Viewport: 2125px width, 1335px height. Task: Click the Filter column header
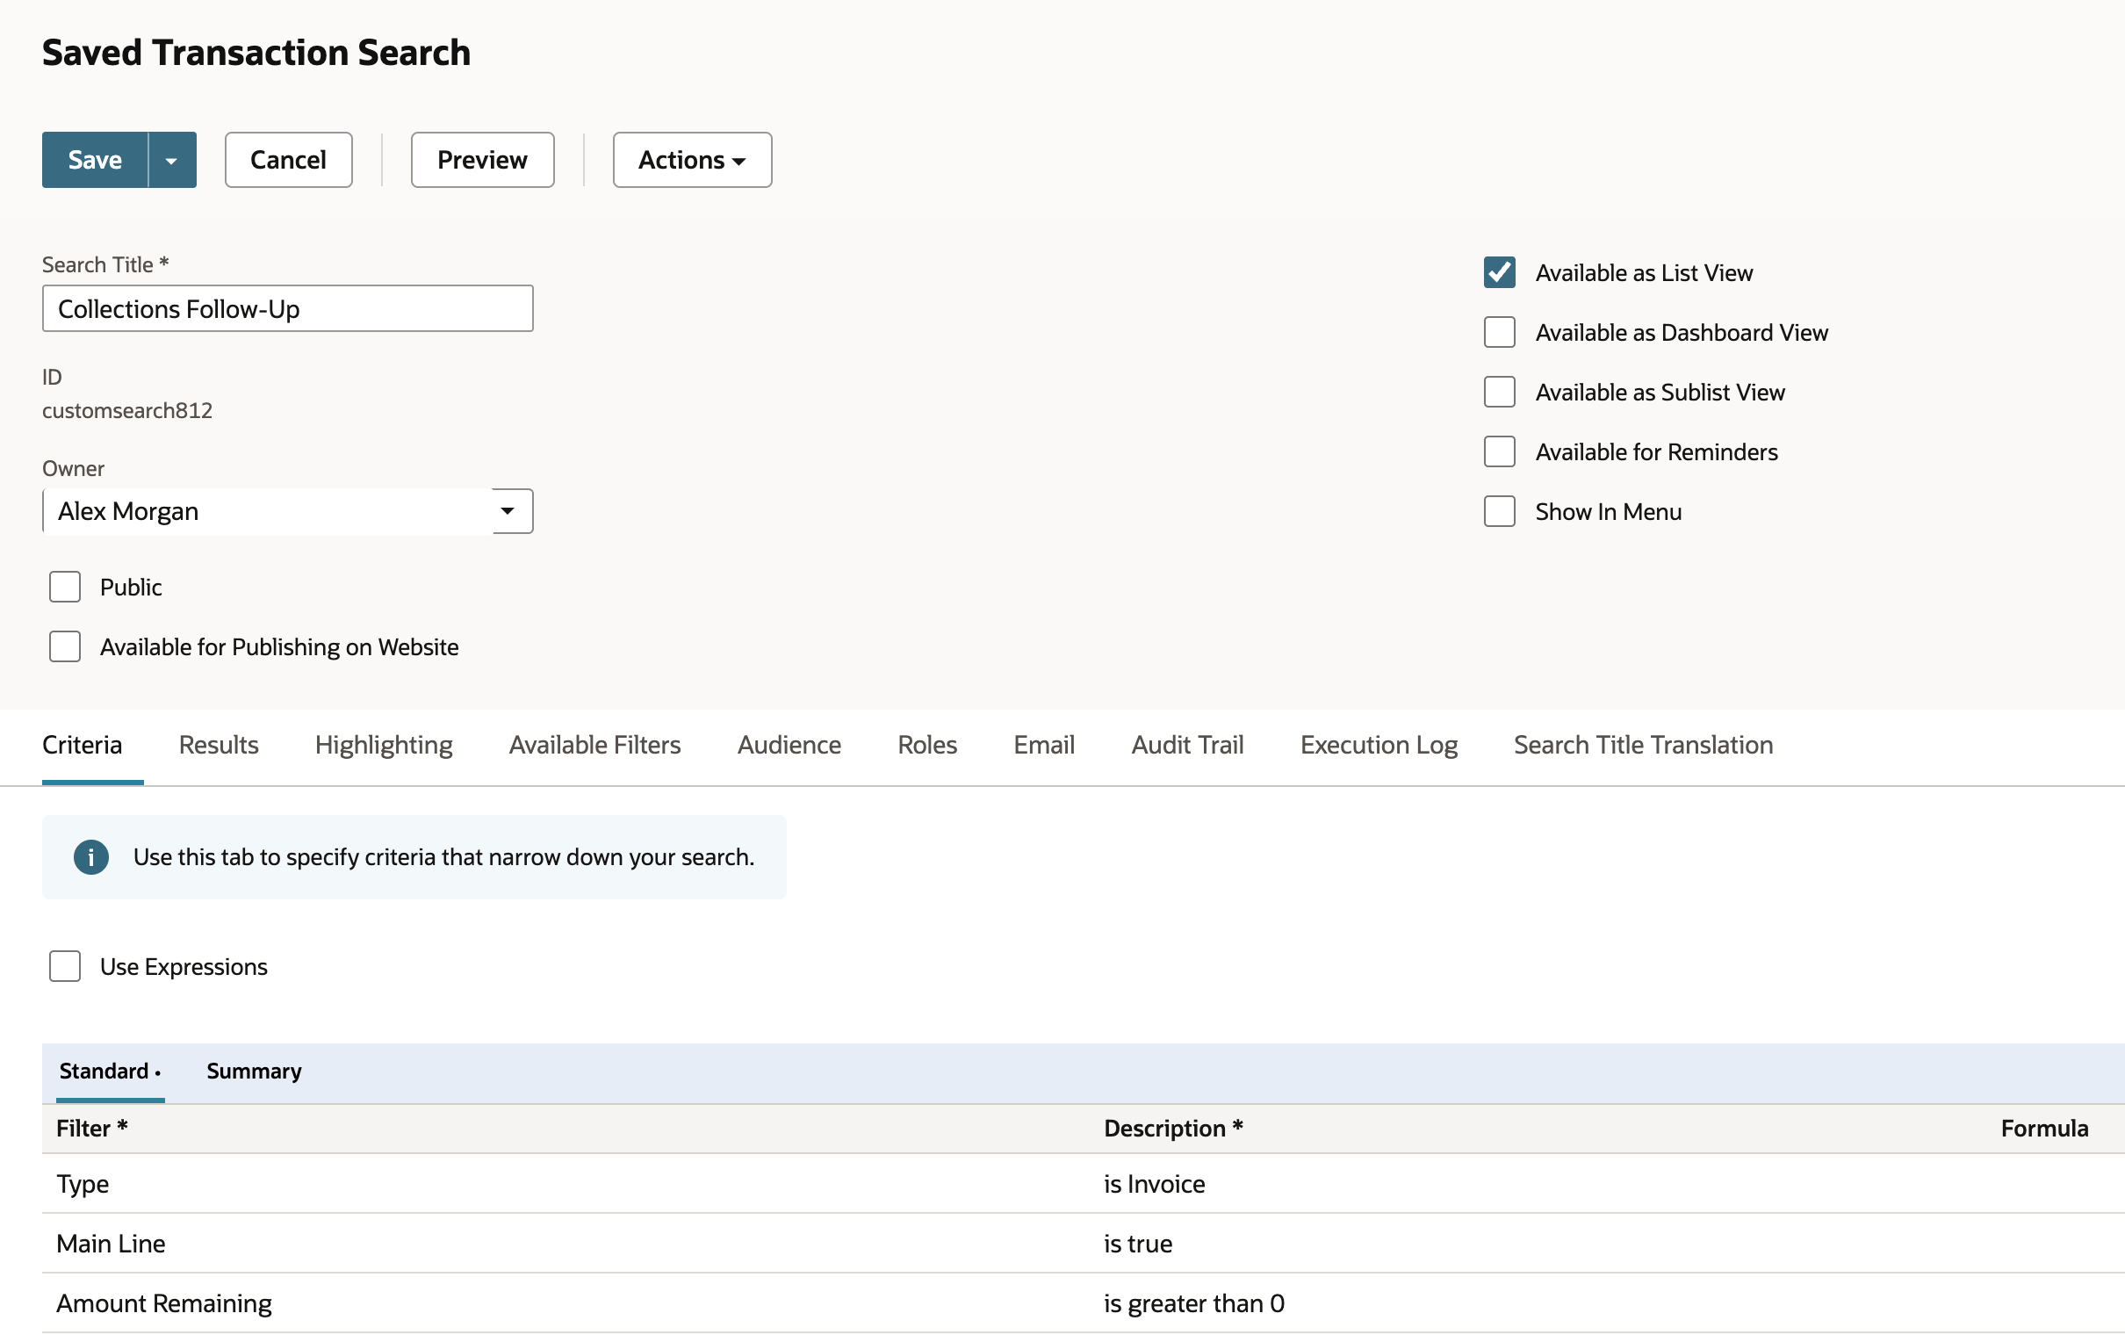(x=93, y=1129)
